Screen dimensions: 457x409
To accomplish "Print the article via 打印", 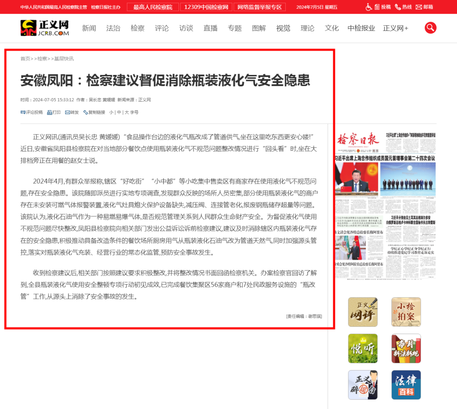I will click(x=54, y=112).
